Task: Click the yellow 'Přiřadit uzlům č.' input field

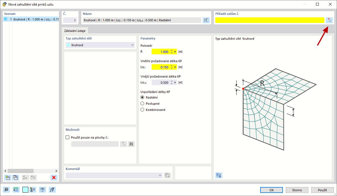Action: [270, 20]
